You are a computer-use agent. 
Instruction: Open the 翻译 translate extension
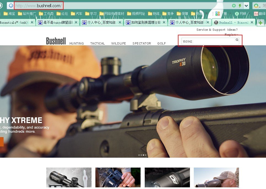tap(260, 13)
